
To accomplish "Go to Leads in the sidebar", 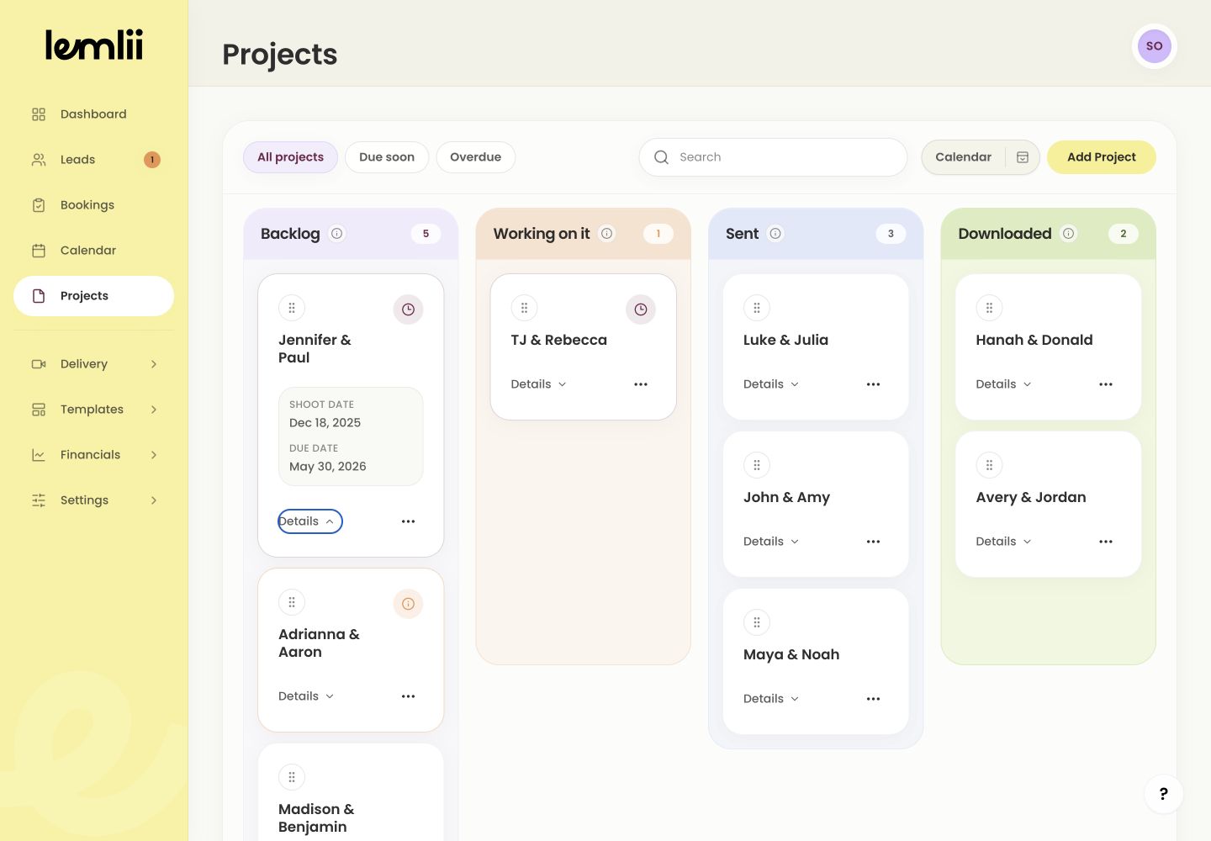I will [94, 160].
